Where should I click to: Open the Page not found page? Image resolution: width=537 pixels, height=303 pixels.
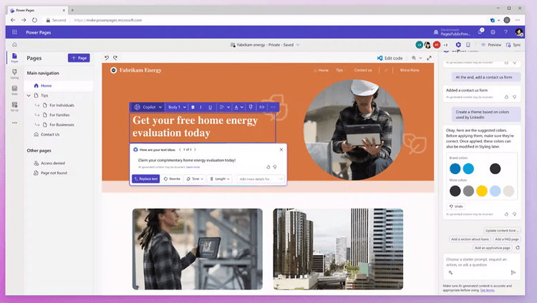click(x=50, y=173)
